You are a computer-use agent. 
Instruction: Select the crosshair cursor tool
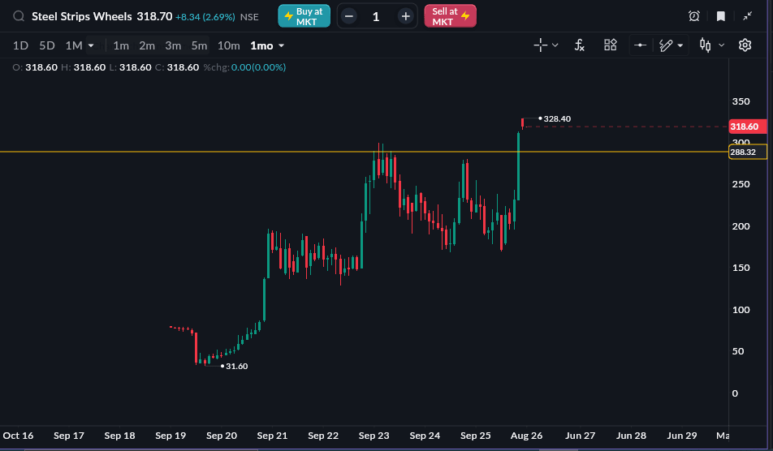tap(540, 45)
